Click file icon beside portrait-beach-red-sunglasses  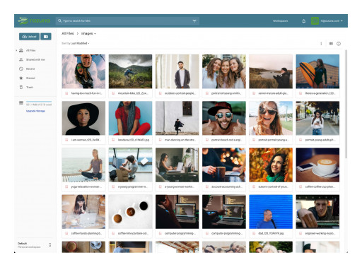pos(207,140)
